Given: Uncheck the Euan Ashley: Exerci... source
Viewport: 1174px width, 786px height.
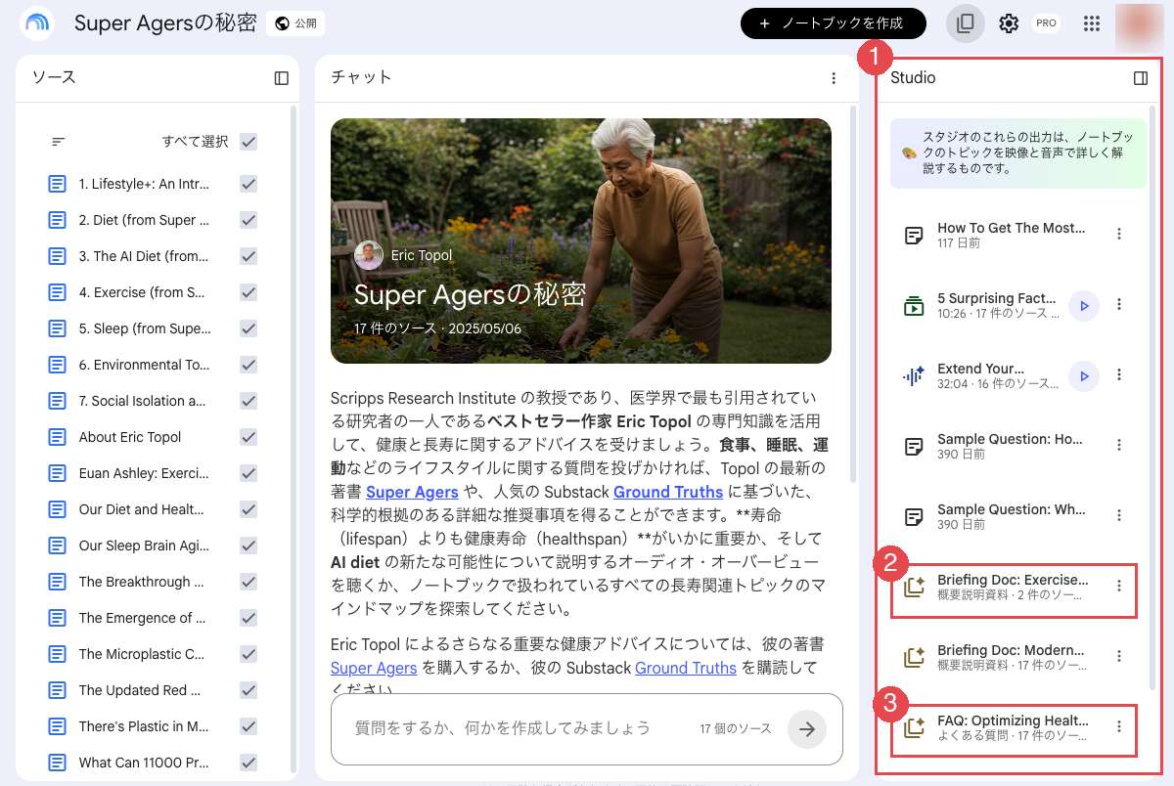Looking at the screenshot, I should point(248,473).
